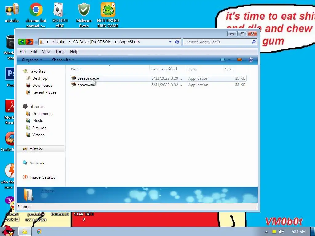The height and width of the screenshot is (236, 315).
Task: Select Libraries in navigation pane
Action: pos(37,107)
